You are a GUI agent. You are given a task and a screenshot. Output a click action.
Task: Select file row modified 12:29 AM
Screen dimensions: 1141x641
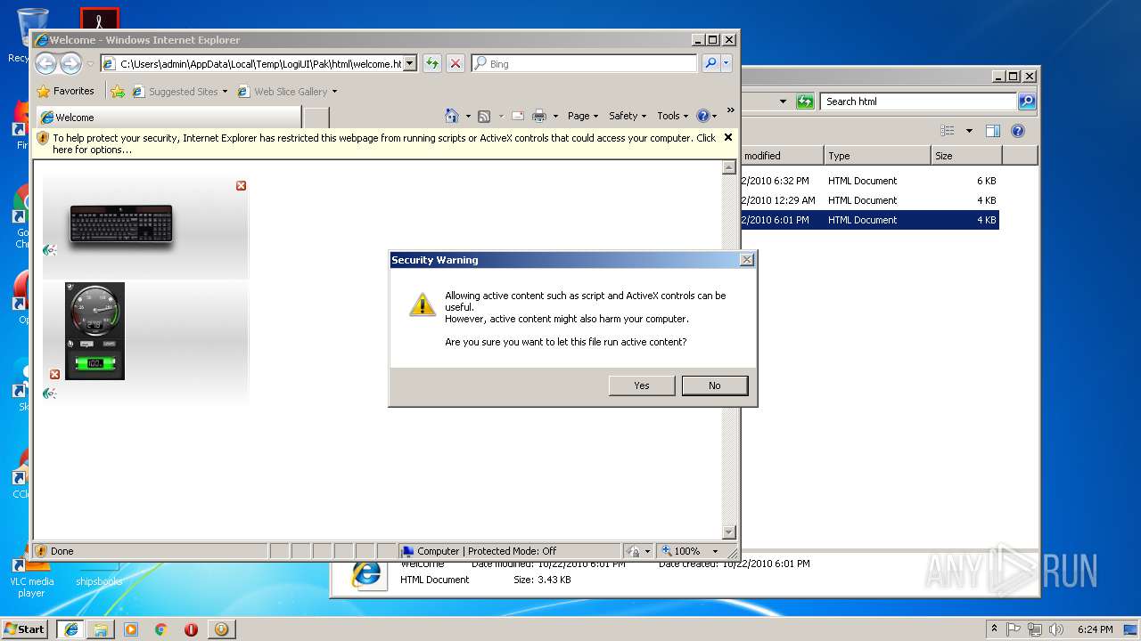pos(869,200)
